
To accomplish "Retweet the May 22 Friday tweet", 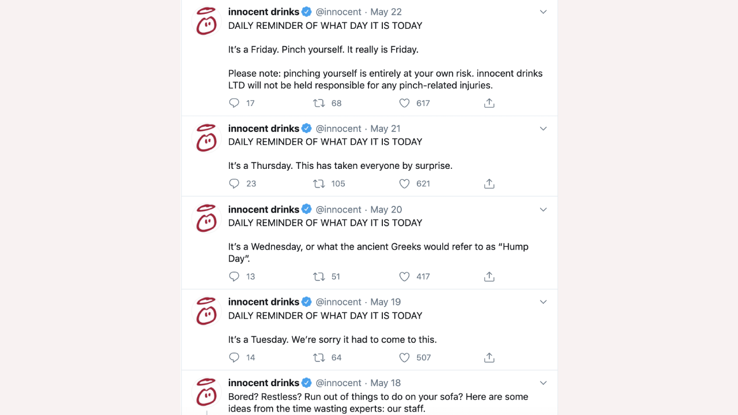I will pyautogui.click(x=319, y=103).
